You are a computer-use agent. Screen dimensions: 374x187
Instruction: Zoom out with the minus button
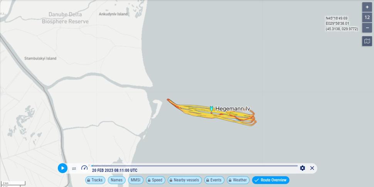367,28
